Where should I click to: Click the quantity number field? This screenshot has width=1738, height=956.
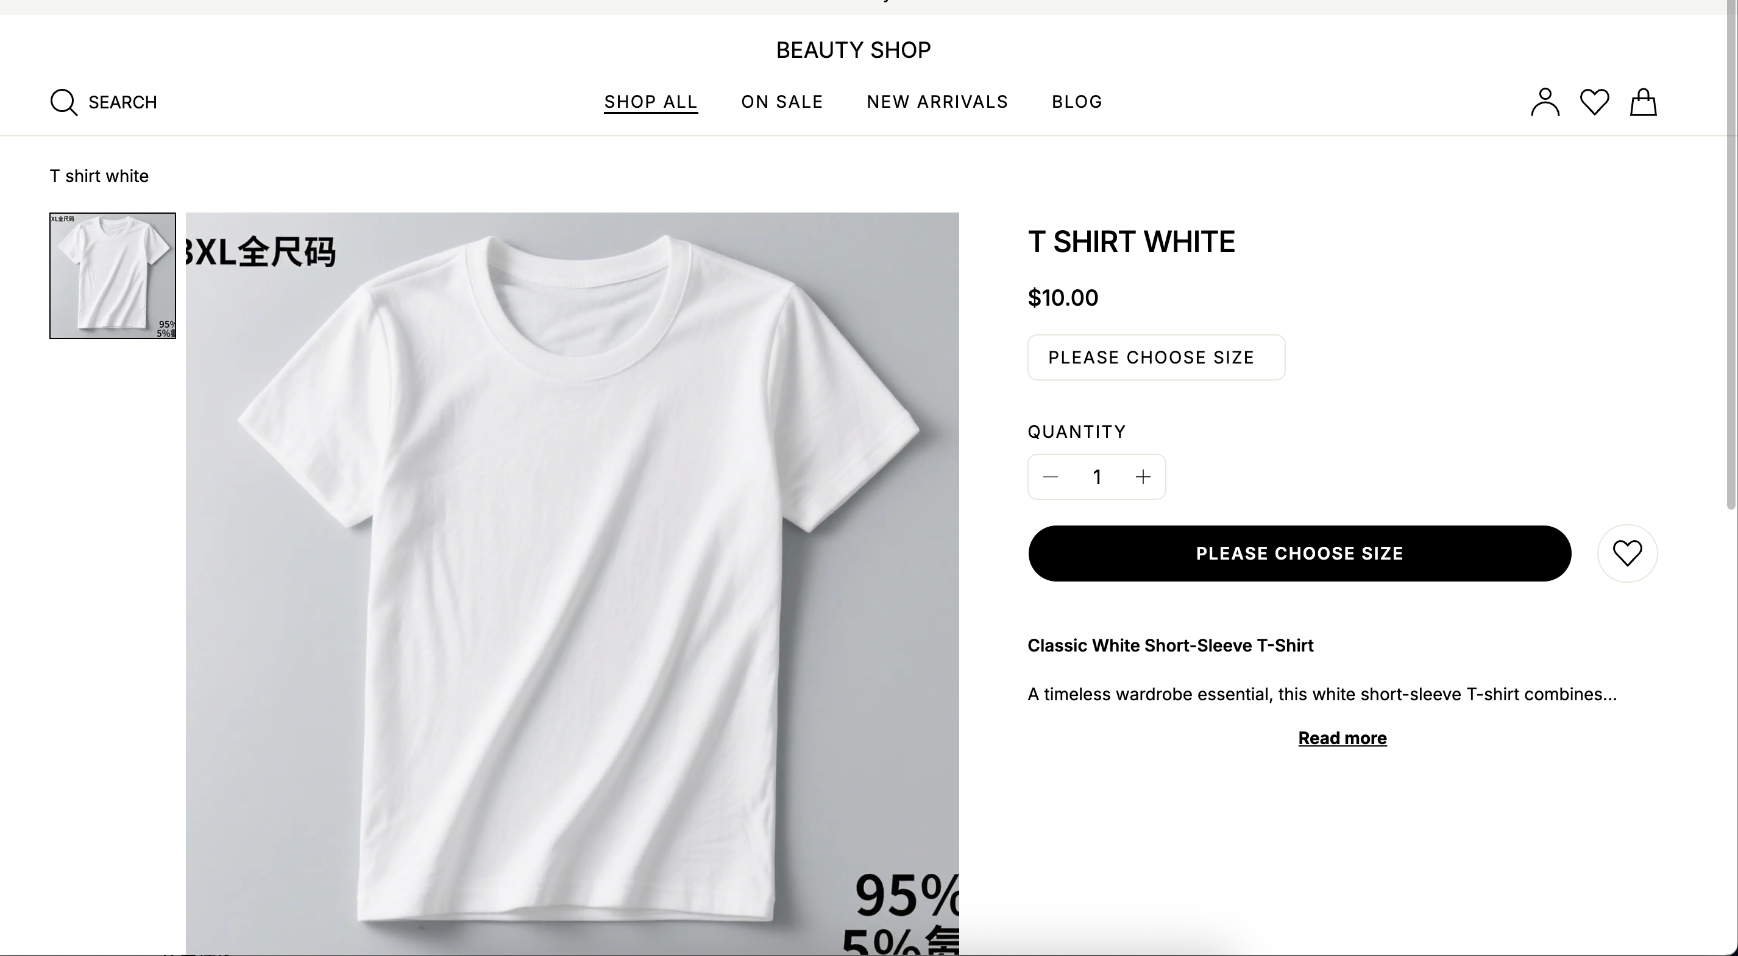pyautogui.click(x=1097, y=477)
